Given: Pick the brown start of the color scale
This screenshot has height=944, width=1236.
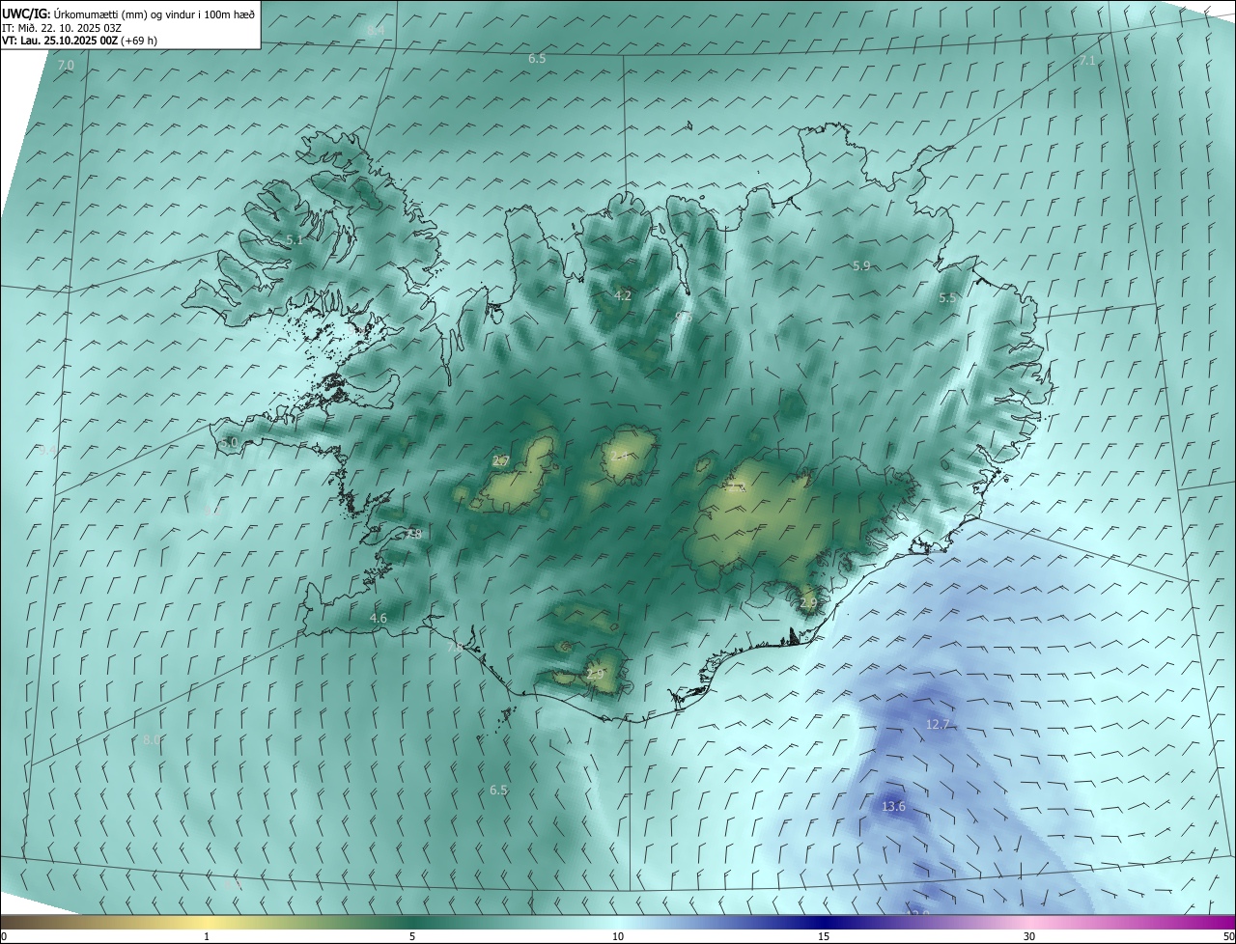Looking at the screenshot, I should pyautogui.click(x=19, y=922).
